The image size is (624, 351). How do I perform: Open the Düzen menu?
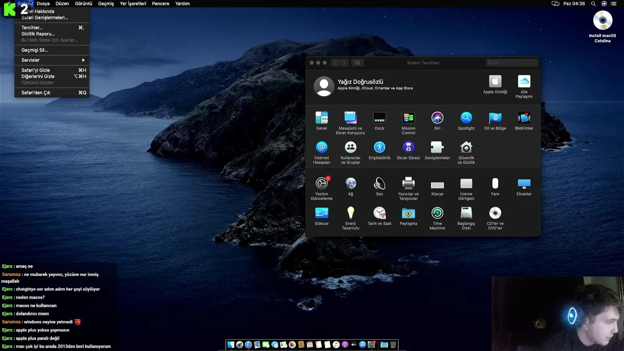coord(62,3)
